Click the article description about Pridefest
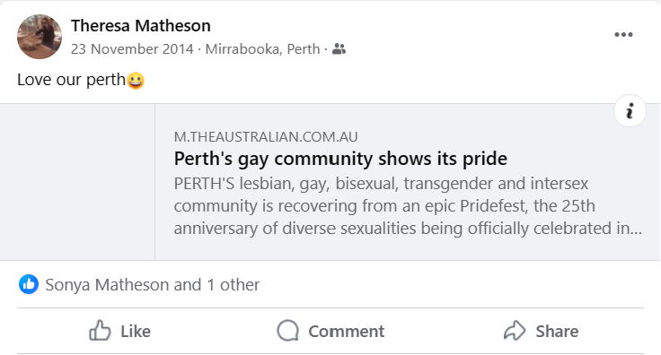Viewport: 661px width, 355px height. [x=408, y=206]
